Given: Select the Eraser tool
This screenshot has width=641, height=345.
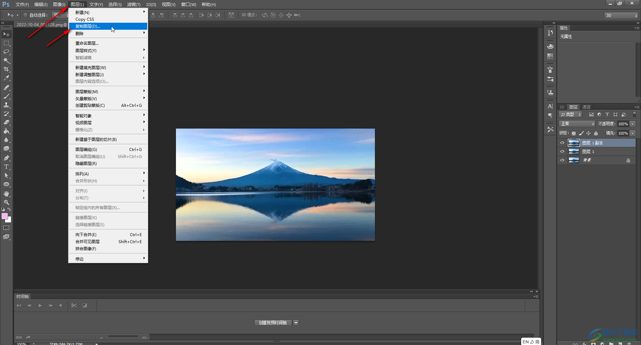Looking at the screenshot, I should [x=6, y=122].
